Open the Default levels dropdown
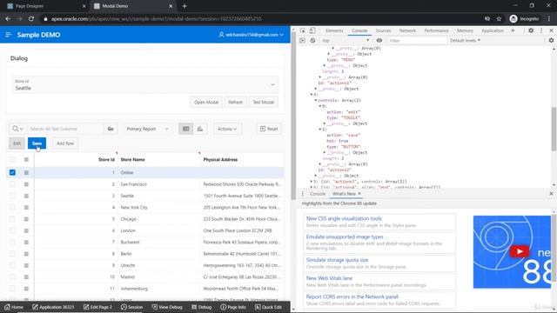 click(465, 41)
